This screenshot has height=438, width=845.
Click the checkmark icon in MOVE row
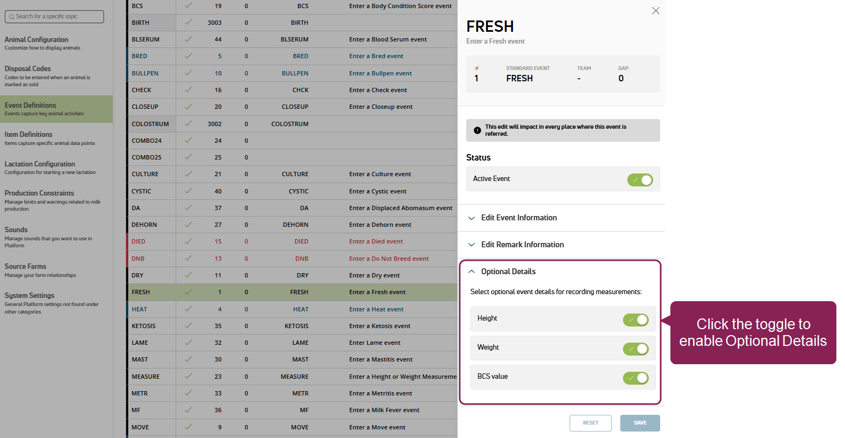188,427
